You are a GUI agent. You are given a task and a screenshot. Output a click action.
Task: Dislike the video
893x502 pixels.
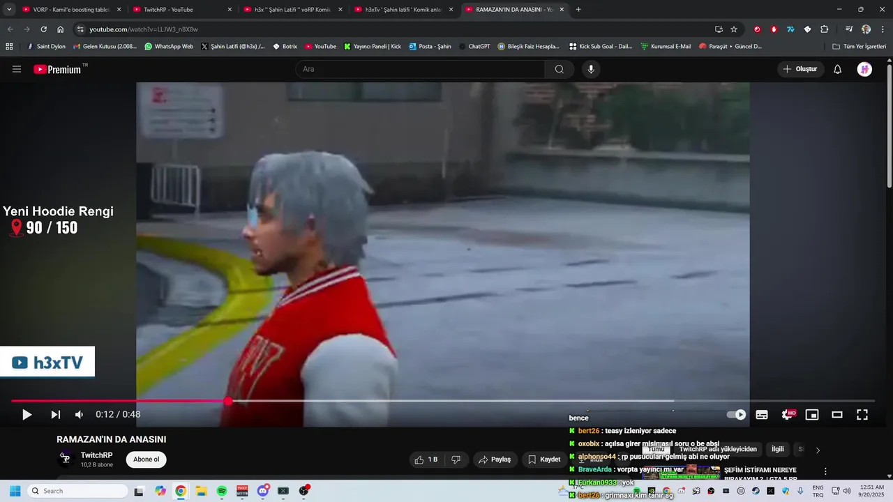(456, 459)
